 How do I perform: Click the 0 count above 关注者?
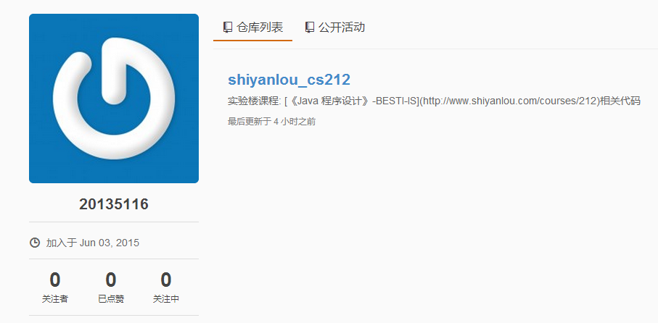tap(55, 280)
